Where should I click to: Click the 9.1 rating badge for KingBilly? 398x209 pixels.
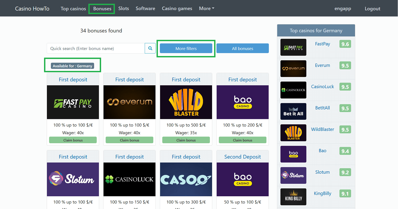tap(345, 194)
